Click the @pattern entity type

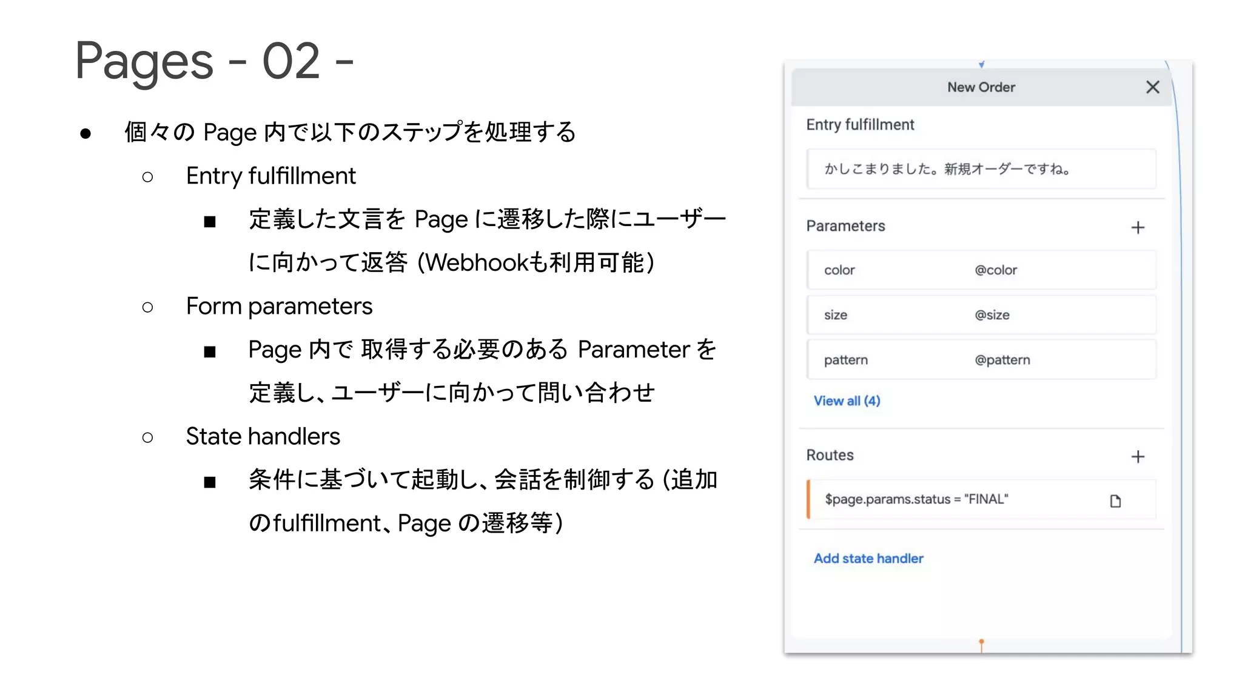[1002, 360]
